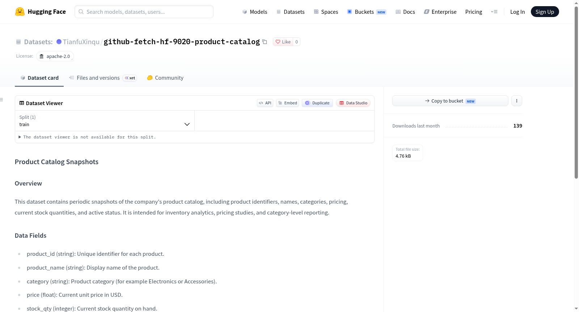Click the Docs book icon
Image resolution: width=579 pixels, height=312 pixels.
(398, 12)
